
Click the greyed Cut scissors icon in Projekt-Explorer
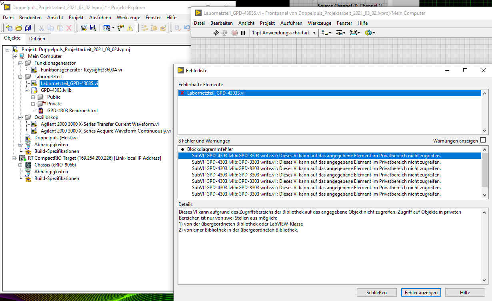(41, 28)
